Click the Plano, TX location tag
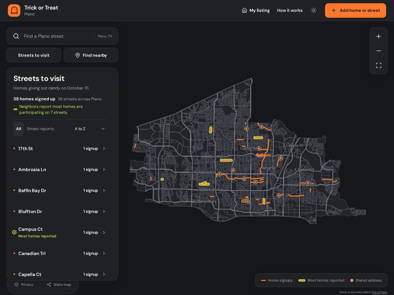This screenshot has height=295, width=394. click(x=105, y=36)
